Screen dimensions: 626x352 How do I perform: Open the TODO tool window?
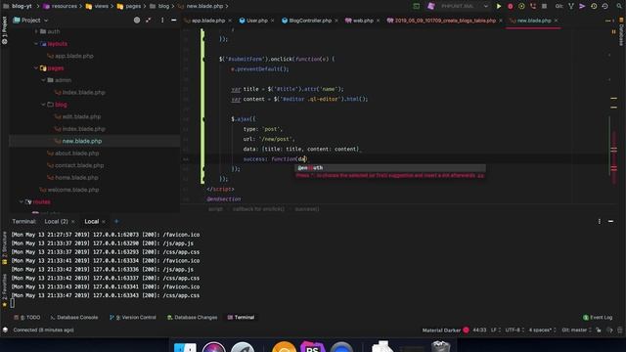[27, 317]
